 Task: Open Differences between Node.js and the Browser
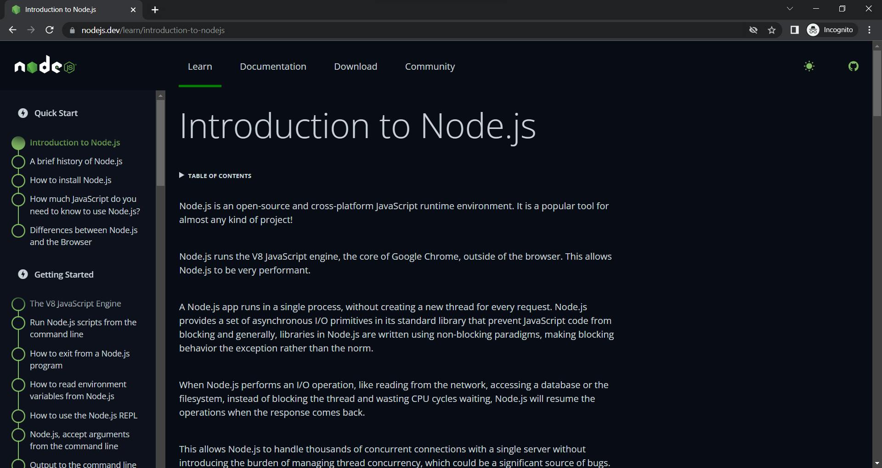[x=84, y=236]
